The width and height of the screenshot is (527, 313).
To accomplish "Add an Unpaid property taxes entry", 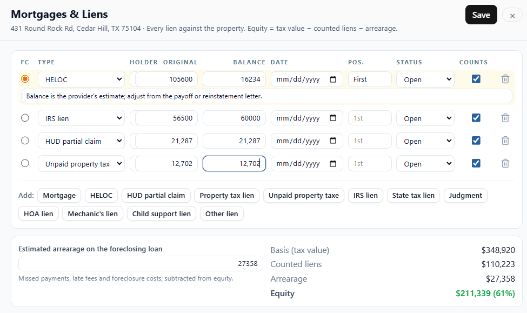I will pyautogui.click(x=303, y=196).
